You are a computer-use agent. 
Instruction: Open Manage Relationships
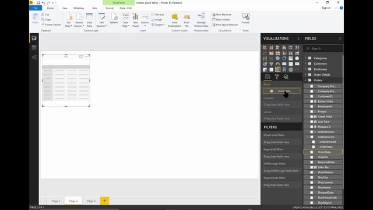[x=201, y=20]
